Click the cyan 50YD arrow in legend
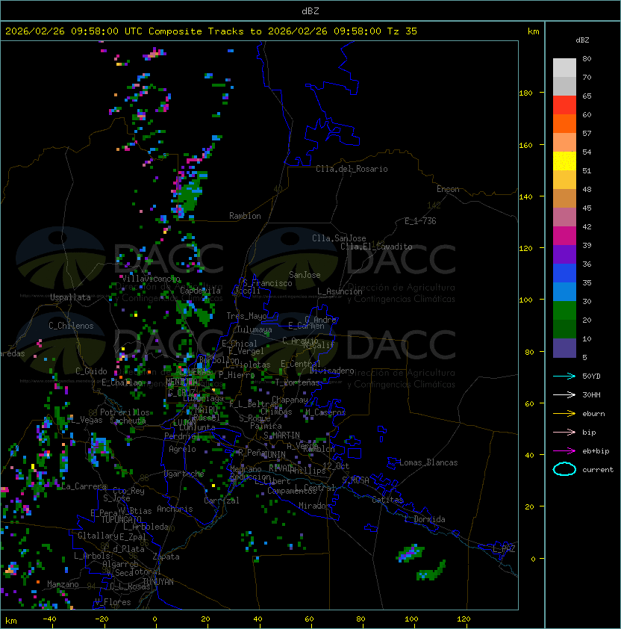The width and height of the screenshot is (621, 629). click(x=564, y=377)
